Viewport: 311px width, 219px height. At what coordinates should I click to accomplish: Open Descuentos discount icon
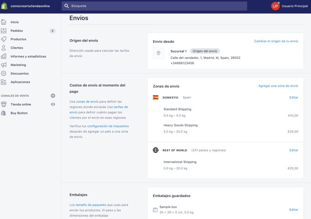[x=4, y=73]
